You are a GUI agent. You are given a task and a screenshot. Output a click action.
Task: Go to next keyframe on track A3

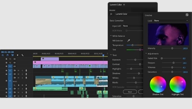tap(26, 85)
